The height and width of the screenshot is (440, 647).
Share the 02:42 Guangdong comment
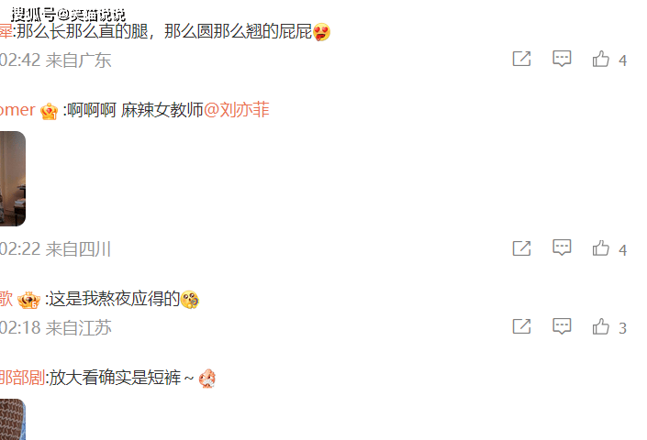(x=521, y=59)
